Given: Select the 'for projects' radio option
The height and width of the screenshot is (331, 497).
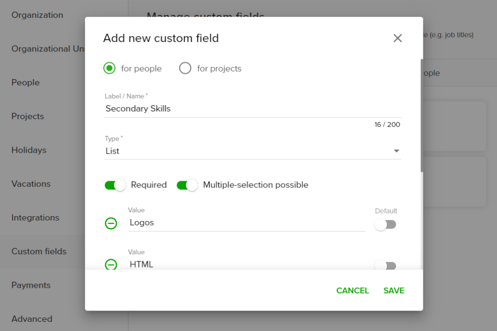Looking at the screenshot, I should (185, 68).
